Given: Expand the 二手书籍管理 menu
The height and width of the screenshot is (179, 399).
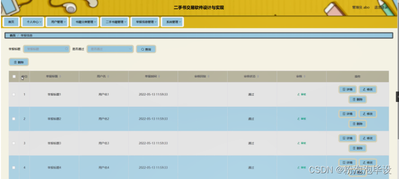Looking at the screenshot, I should click(115, 22).
